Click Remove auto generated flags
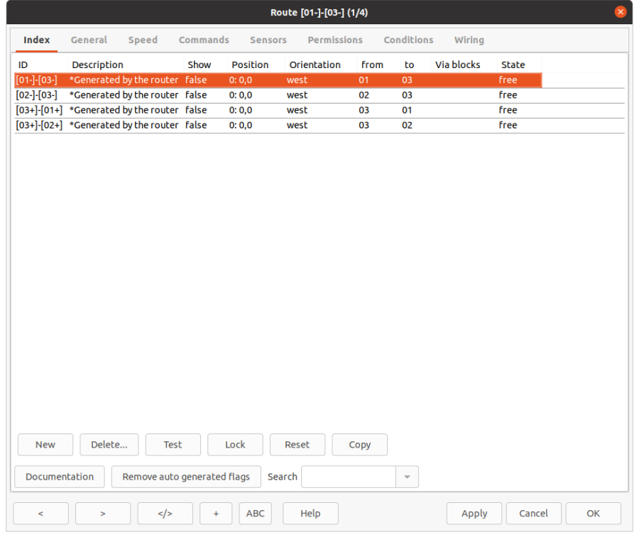 point(186,477)
